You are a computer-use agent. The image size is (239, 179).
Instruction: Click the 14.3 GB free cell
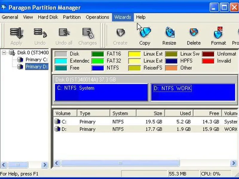coord(211,122)
